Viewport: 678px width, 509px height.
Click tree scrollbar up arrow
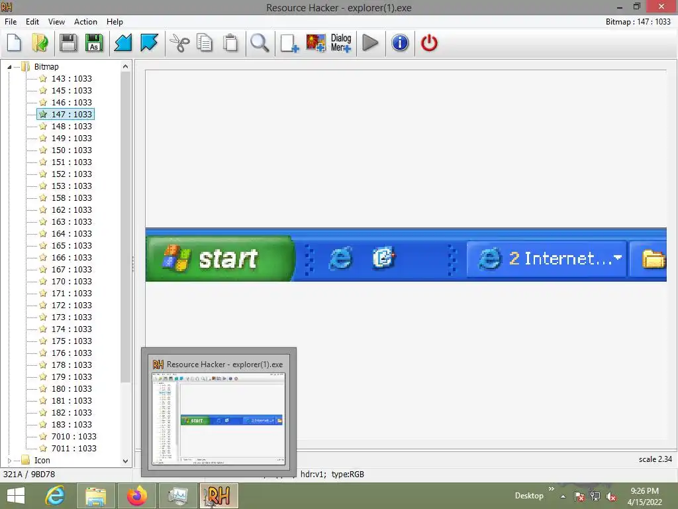(x=125, y=67)
